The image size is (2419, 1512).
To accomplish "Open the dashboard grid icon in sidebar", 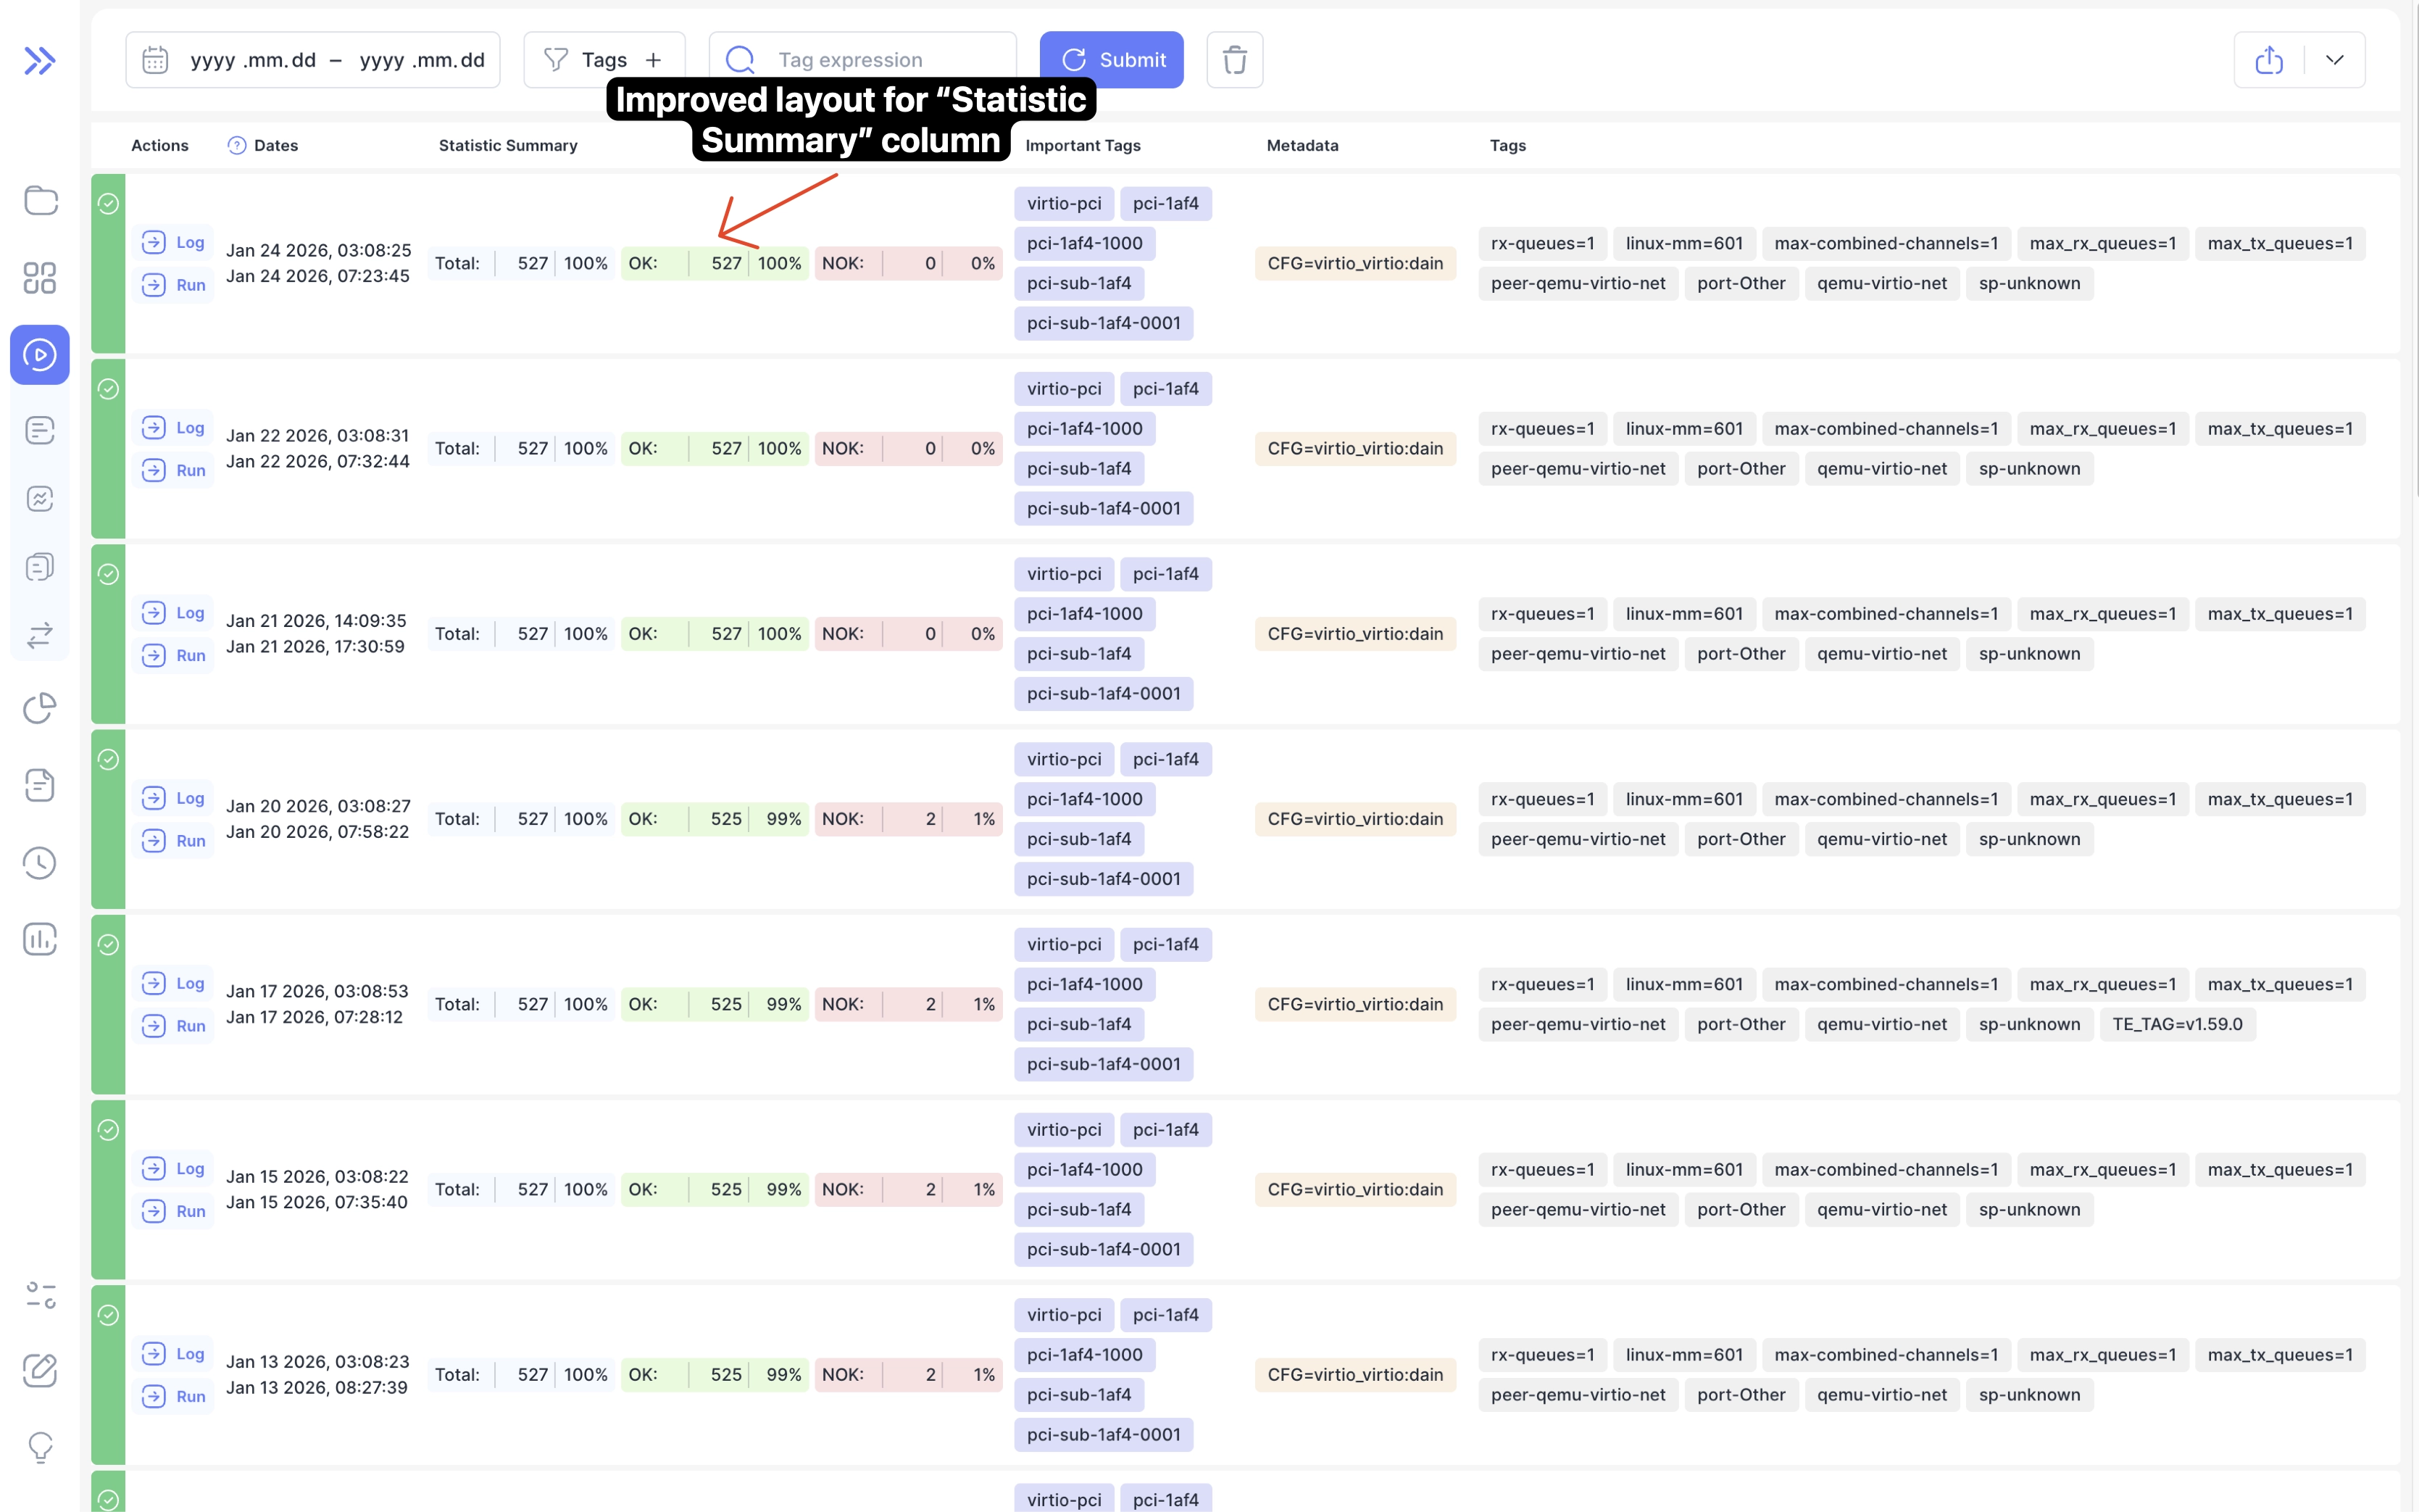I will point(40,278).
